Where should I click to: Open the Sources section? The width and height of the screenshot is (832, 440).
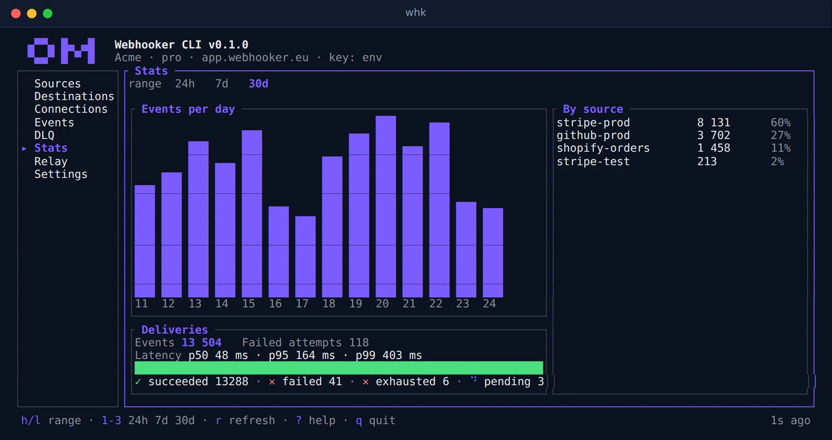click(58, 83)
